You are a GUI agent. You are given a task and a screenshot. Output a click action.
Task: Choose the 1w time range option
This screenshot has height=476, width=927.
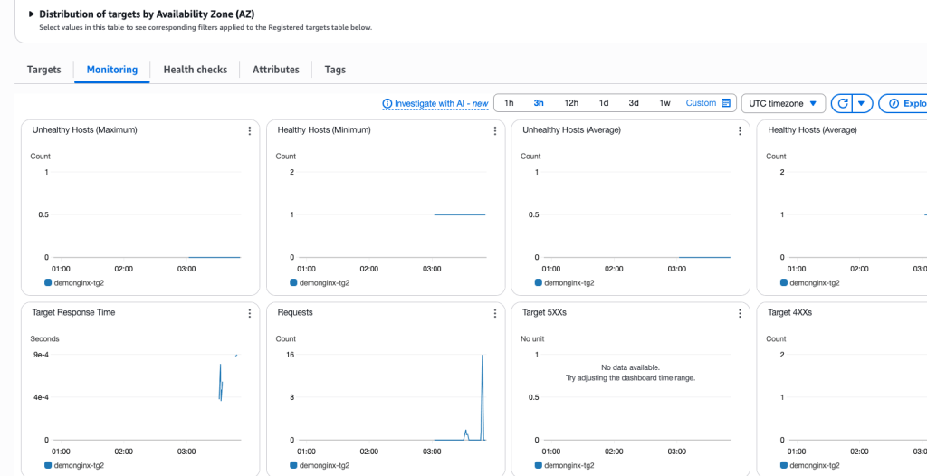click(x=664, y=103)
